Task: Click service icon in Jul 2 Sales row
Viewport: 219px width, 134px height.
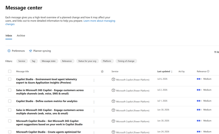Action: (114, 90)
